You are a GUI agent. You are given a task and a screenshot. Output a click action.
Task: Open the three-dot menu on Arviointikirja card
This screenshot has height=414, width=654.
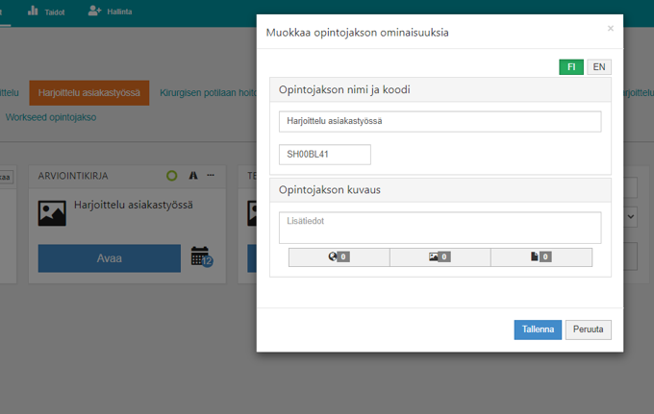211,176
